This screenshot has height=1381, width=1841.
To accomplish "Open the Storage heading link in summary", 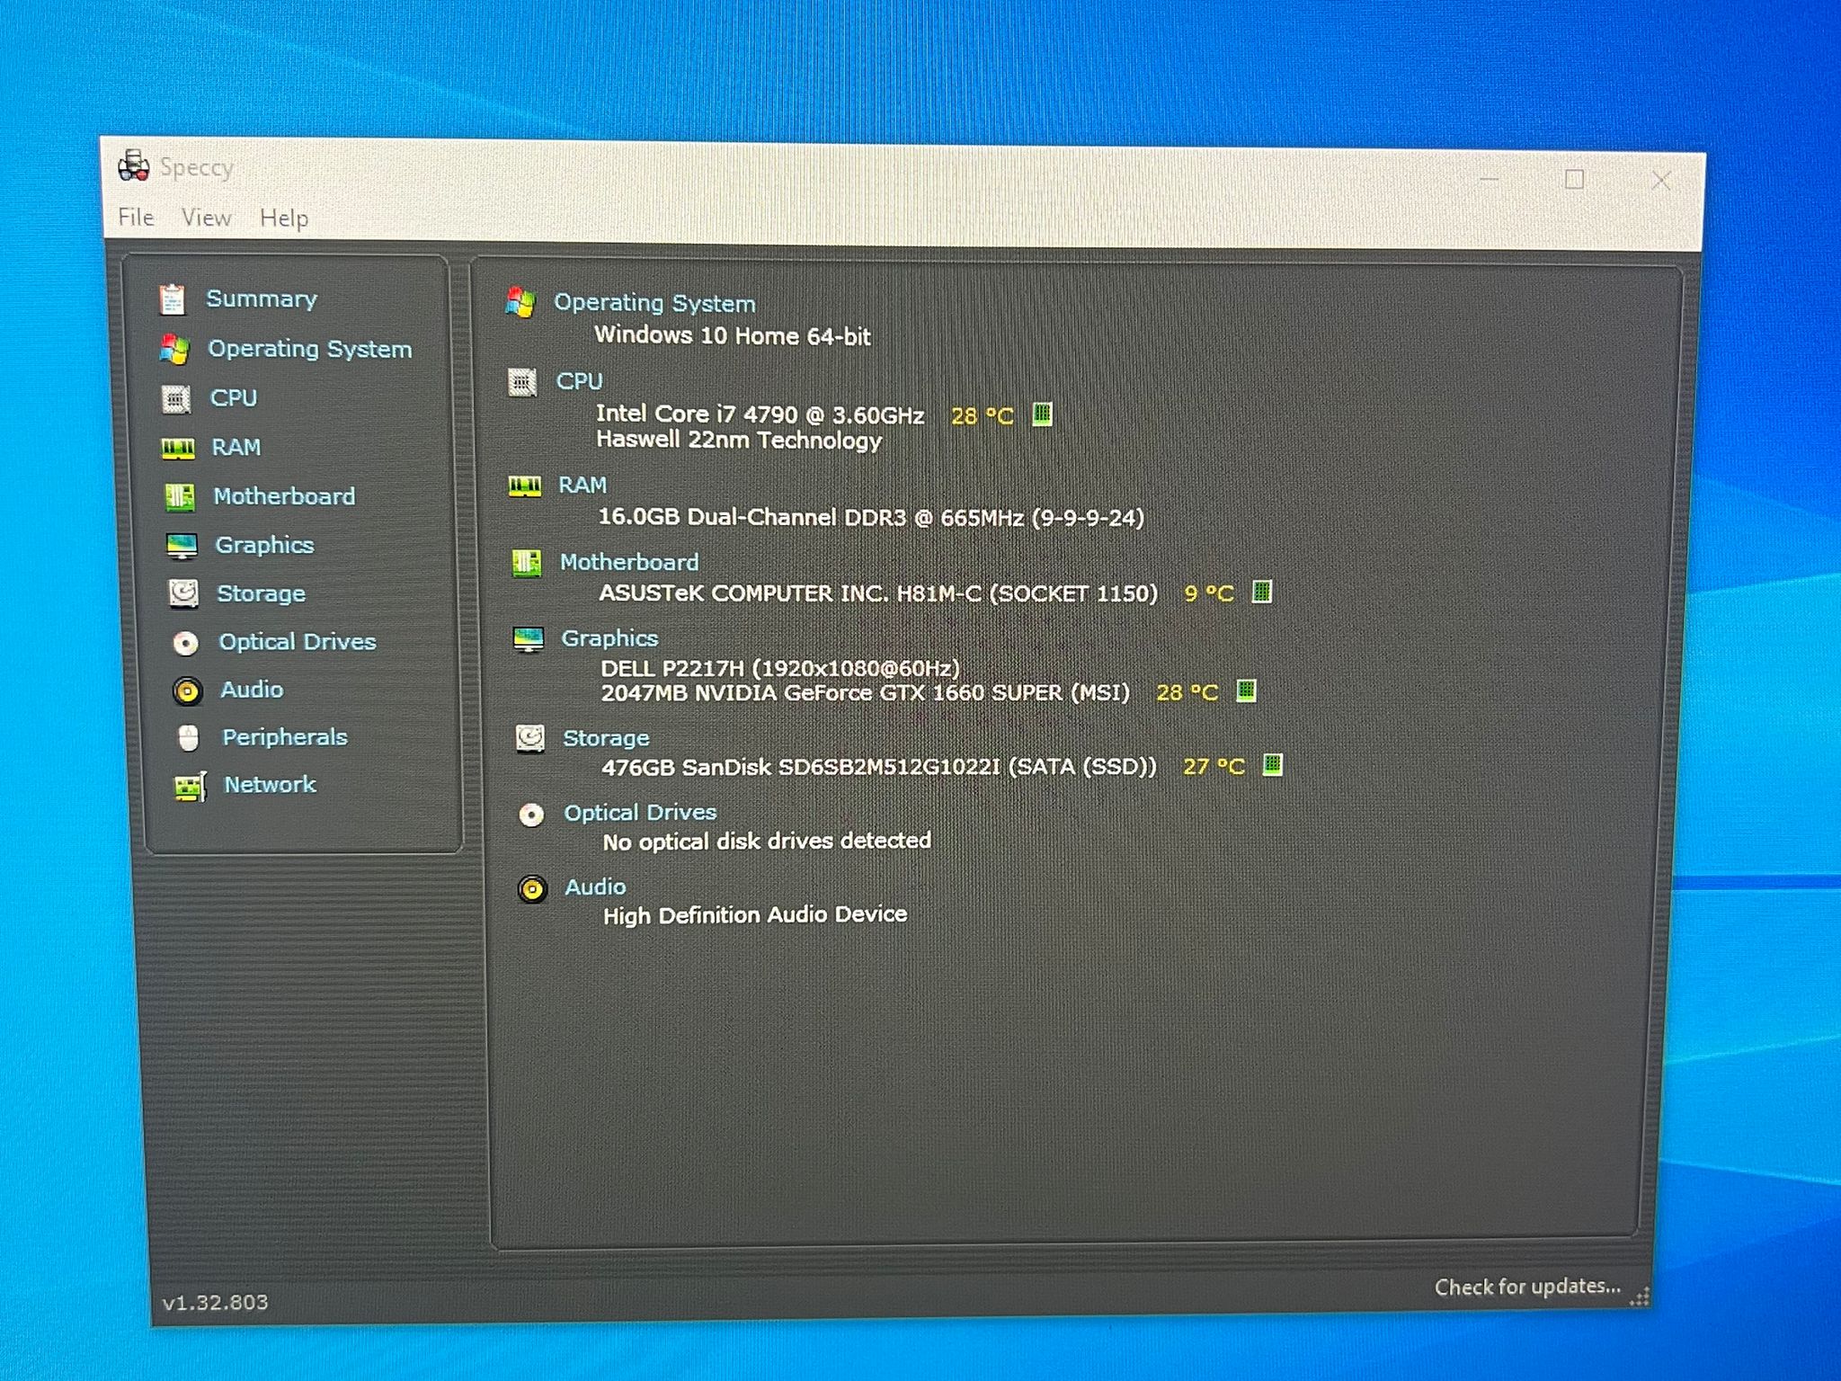I will pyautogui.click(x=606, y=738).
